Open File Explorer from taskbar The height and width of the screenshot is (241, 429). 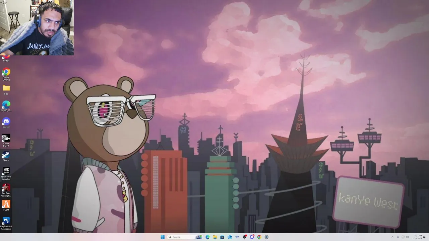215,237
